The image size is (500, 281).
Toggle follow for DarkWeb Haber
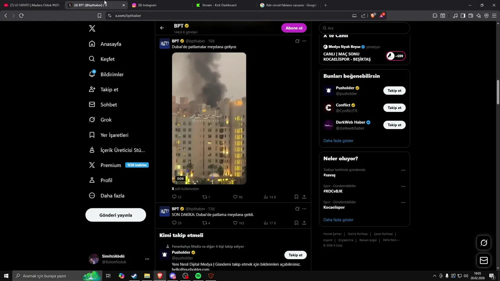pos(394,125)
